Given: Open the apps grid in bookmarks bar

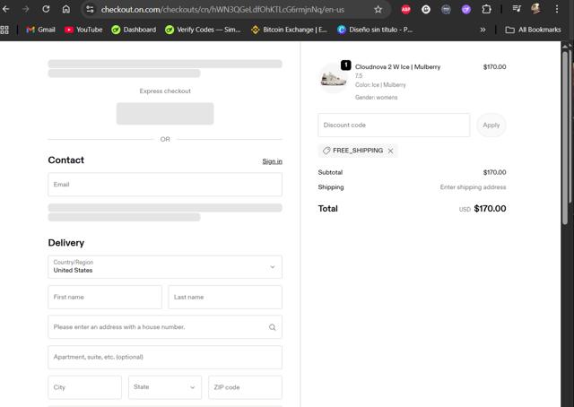Looking at the screenshot, I should (x=4, y=30).
